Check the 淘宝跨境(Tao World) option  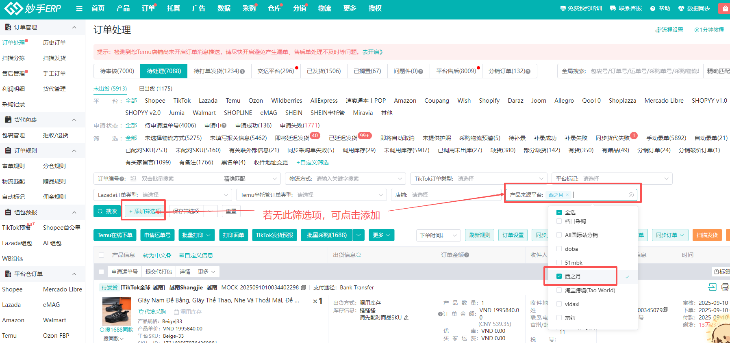coord(559,290)
